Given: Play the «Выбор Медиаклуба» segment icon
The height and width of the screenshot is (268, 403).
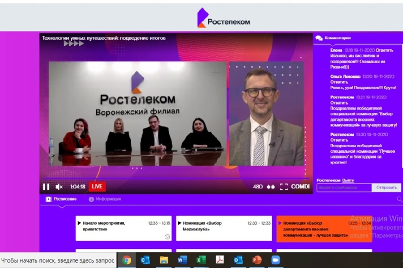Looking at the screenshot, I should (180, 223).
